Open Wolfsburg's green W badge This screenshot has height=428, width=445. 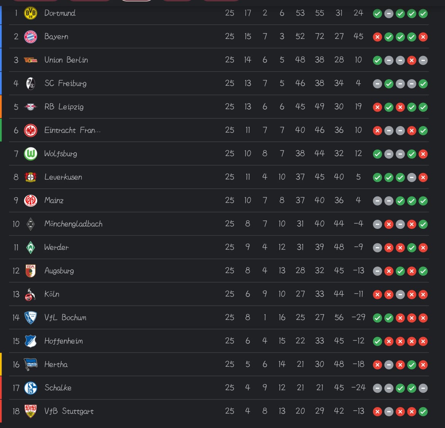pos(30,154)
